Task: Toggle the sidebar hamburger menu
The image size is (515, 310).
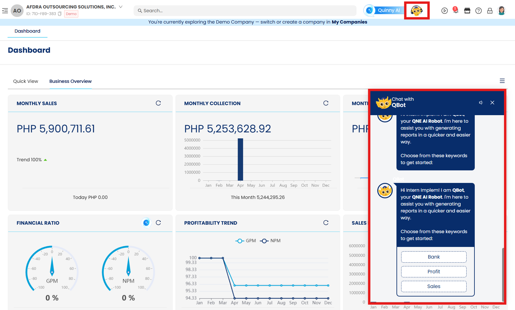Action: pyautogui.click(x=5, y=11)
